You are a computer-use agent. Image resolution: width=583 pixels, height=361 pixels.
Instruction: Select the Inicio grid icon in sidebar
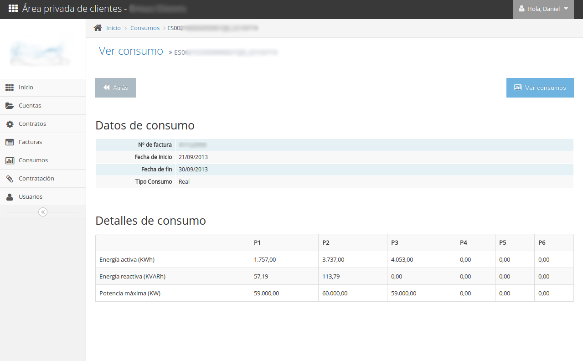pos(10,87)
